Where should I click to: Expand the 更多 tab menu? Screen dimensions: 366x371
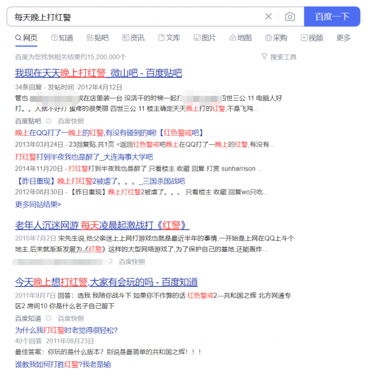[343, 38]
